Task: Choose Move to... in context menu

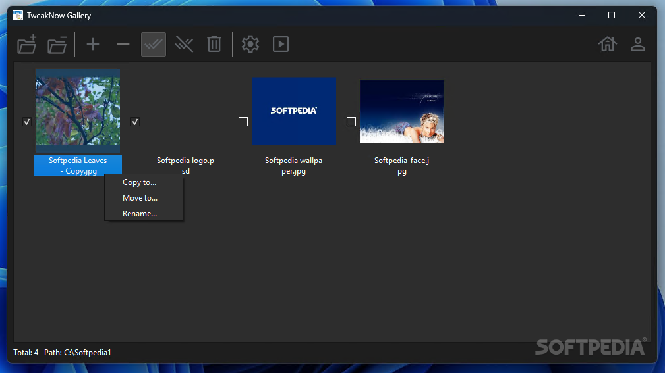Action: click(144, 198)
